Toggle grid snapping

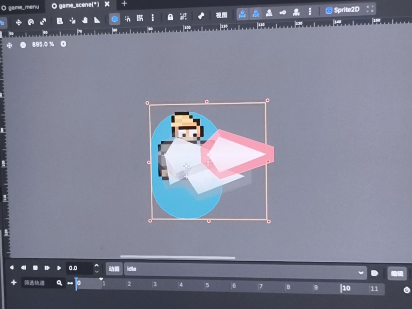click(140, 18)
